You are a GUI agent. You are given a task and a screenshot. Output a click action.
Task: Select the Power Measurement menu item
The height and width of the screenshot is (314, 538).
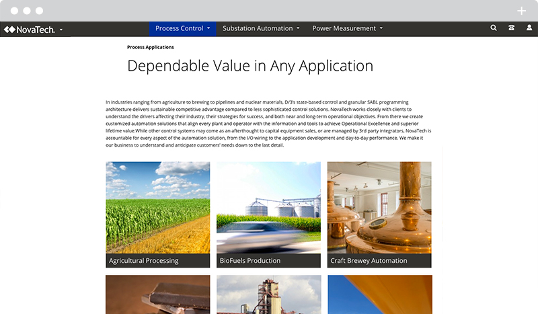coord(344,28)
